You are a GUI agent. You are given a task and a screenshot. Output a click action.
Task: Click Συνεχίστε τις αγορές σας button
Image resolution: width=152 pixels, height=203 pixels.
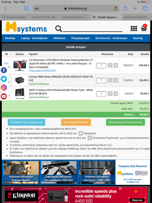pos(26,122)
